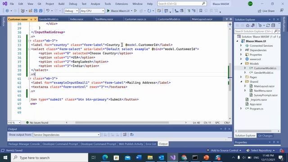Screen dimensions: 288x162
Task: Toggle the bookmark icon in toolbar
Action: (x=201, y=11)
